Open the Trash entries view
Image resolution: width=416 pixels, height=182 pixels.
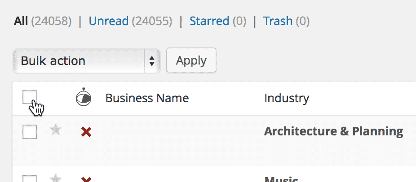pos(278,21)
